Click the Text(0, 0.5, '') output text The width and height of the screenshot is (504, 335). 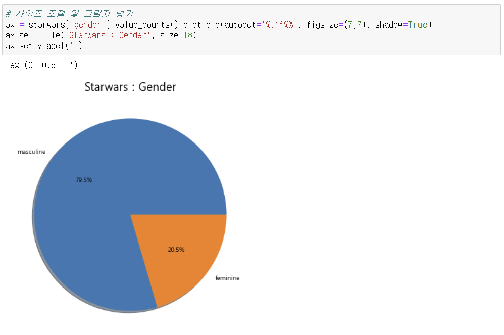(x=42, y=65)
